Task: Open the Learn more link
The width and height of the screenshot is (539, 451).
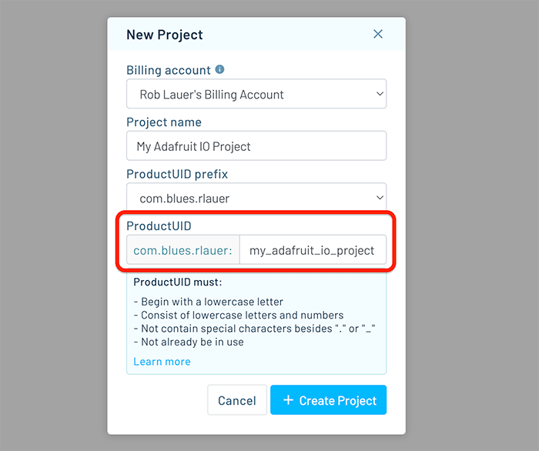Action: click(x=162, y=362)
